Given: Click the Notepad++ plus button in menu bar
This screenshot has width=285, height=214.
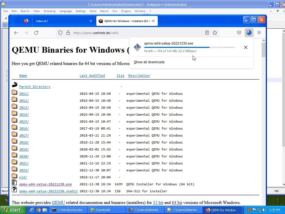Looking at the screenshot, I should (271, 11).
